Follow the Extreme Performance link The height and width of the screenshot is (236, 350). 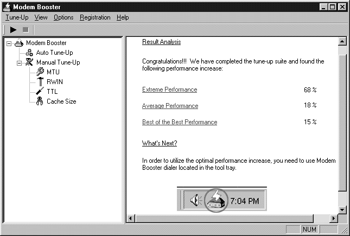(170, 90)
